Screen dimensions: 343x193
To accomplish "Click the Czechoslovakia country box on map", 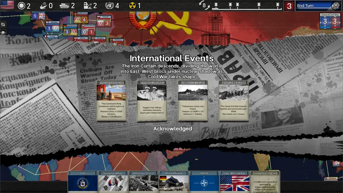I will (x=88, y=30).
